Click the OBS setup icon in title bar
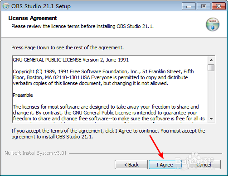This screenshot has width=228, height=176. pyautogui.click(x=6, y=6)
